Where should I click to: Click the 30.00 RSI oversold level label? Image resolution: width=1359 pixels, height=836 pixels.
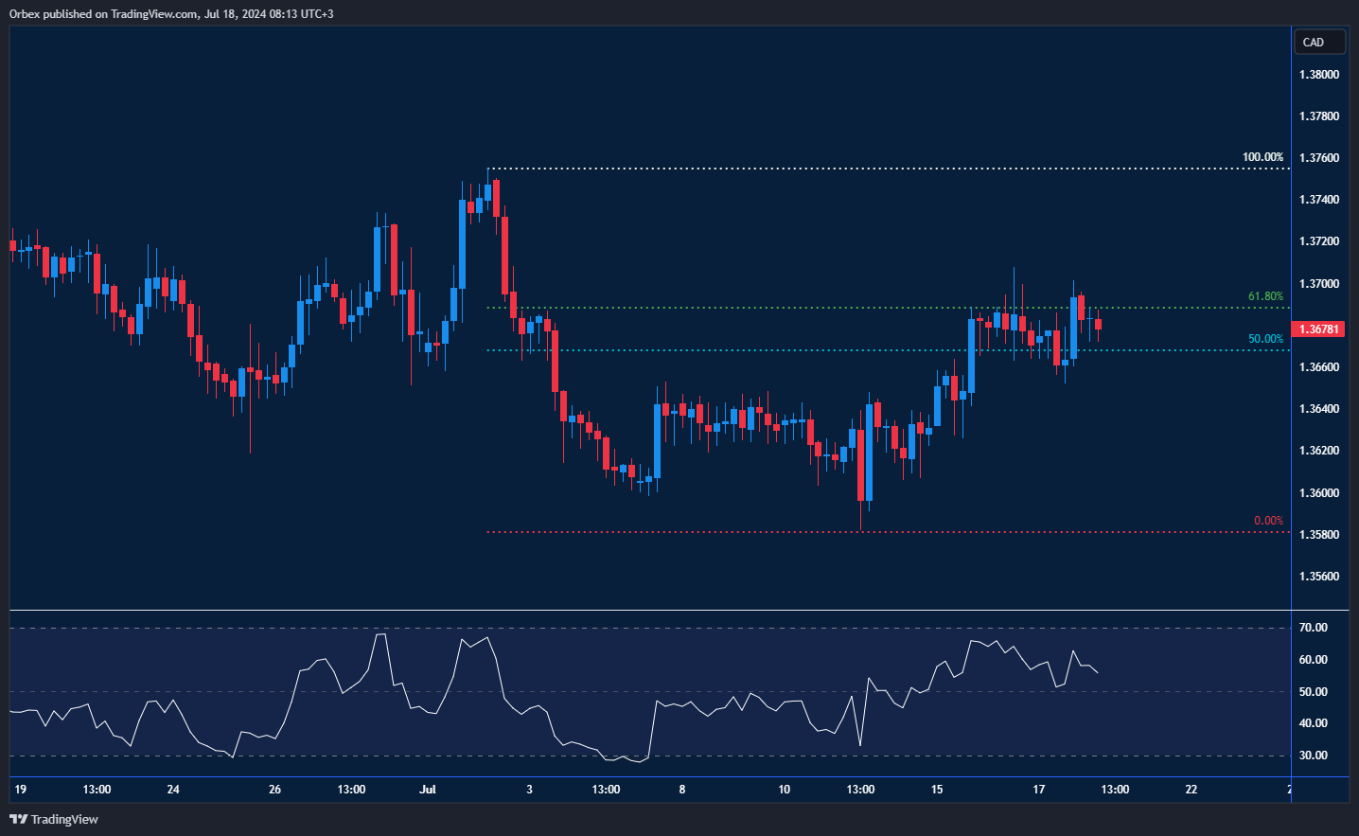pyautogui.click(x=1313, y=756)
